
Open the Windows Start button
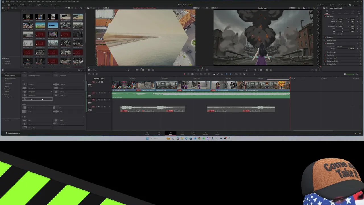147,138
